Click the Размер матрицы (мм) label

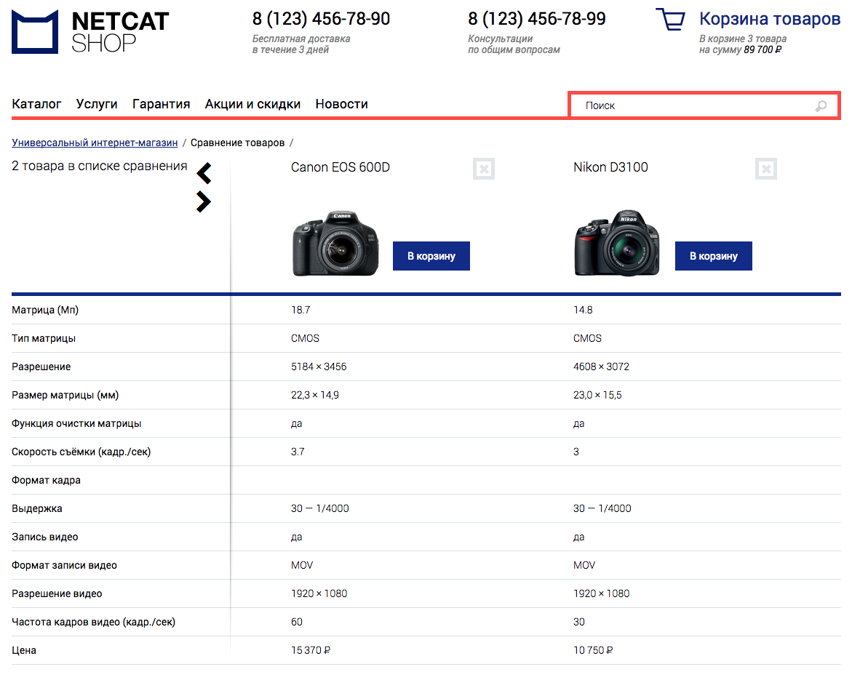(x=65, y=396)
